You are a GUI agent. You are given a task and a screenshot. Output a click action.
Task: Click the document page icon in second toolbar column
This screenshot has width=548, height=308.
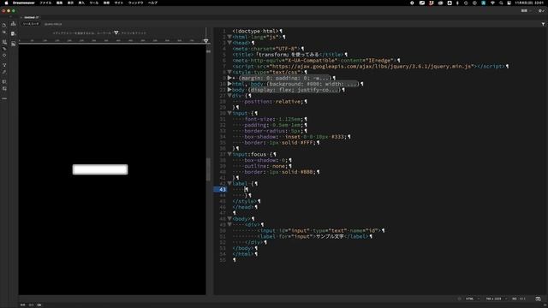[14, 34]
